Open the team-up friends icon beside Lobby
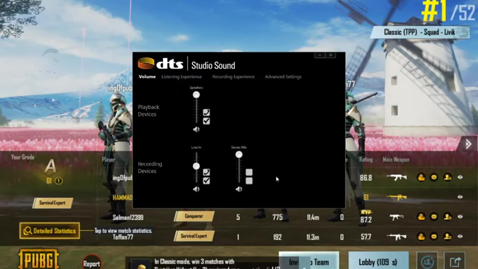Screen dimensions: 478x269 pos(428,262)
